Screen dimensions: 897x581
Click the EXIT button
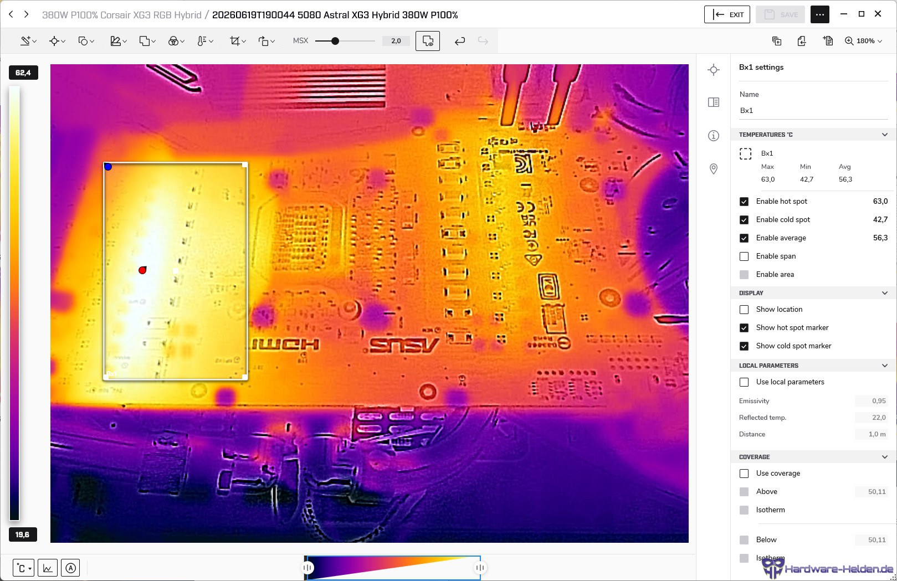point(727,14)
